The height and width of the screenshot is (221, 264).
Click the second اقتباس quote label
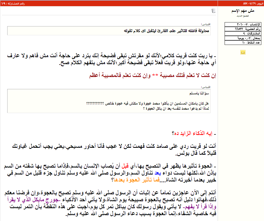point(206,87)
